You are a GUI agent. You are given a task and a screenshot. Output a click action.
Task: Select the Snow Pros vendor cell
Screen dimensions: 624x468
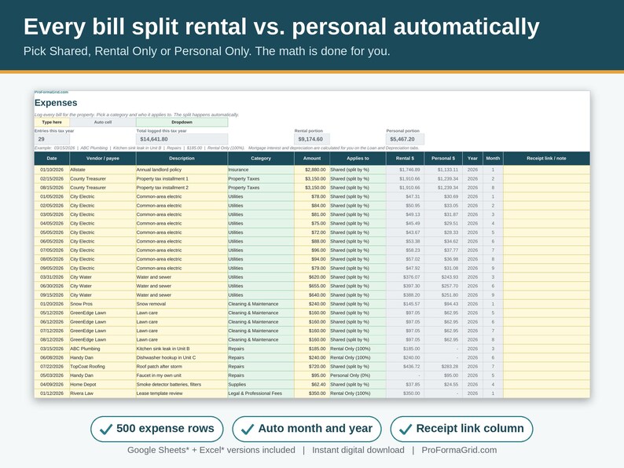[103, 304]
